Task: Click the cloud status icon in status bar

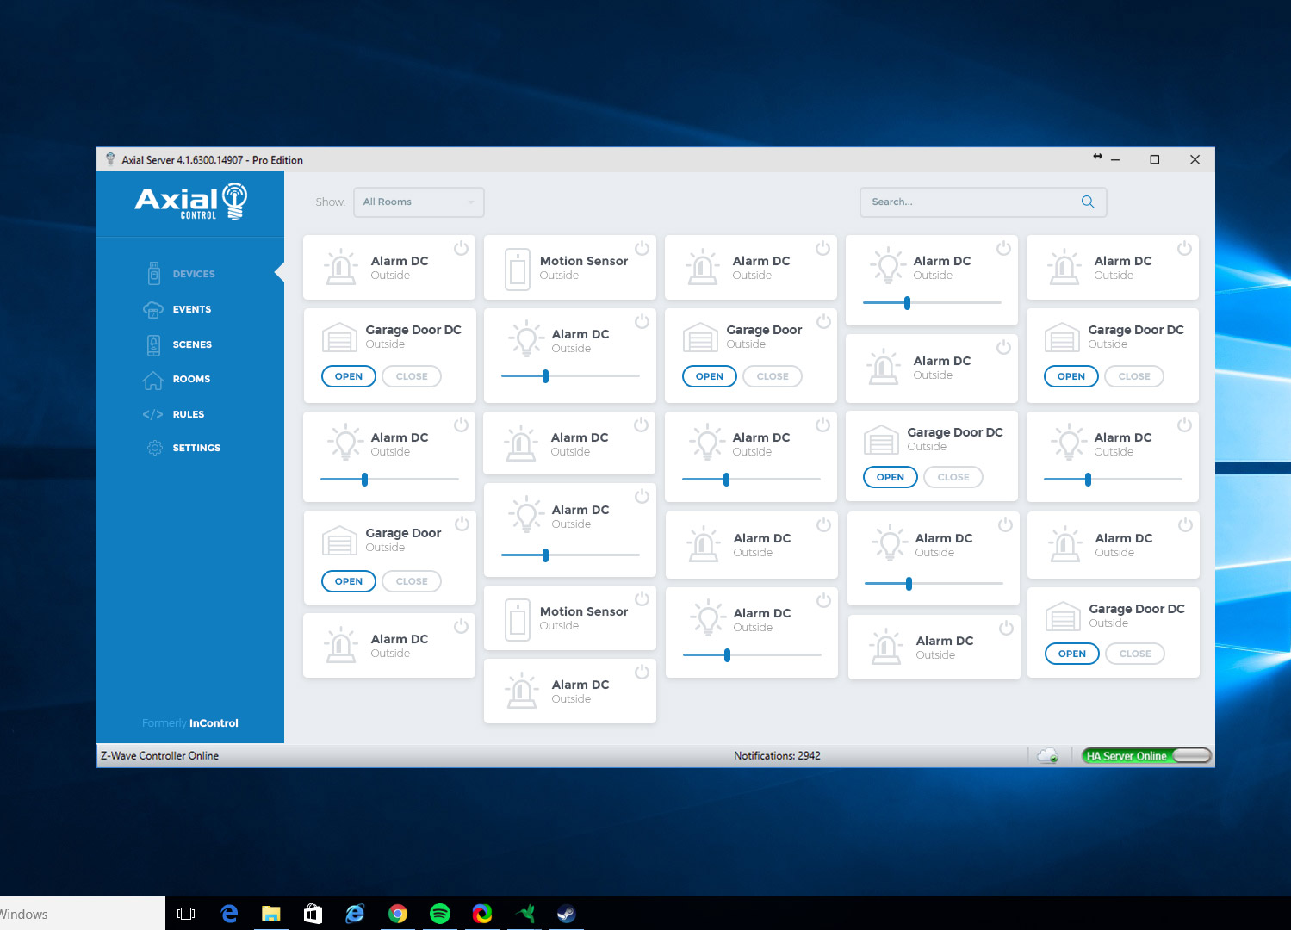Action: click(1047, 756)
